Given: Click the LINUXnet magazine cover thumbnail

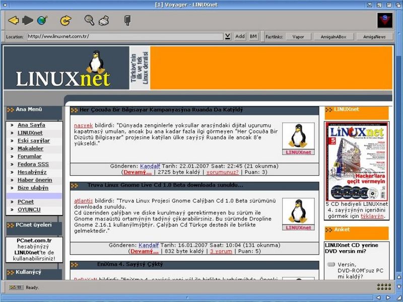Looking at the screenshot, I should point(357,161).
